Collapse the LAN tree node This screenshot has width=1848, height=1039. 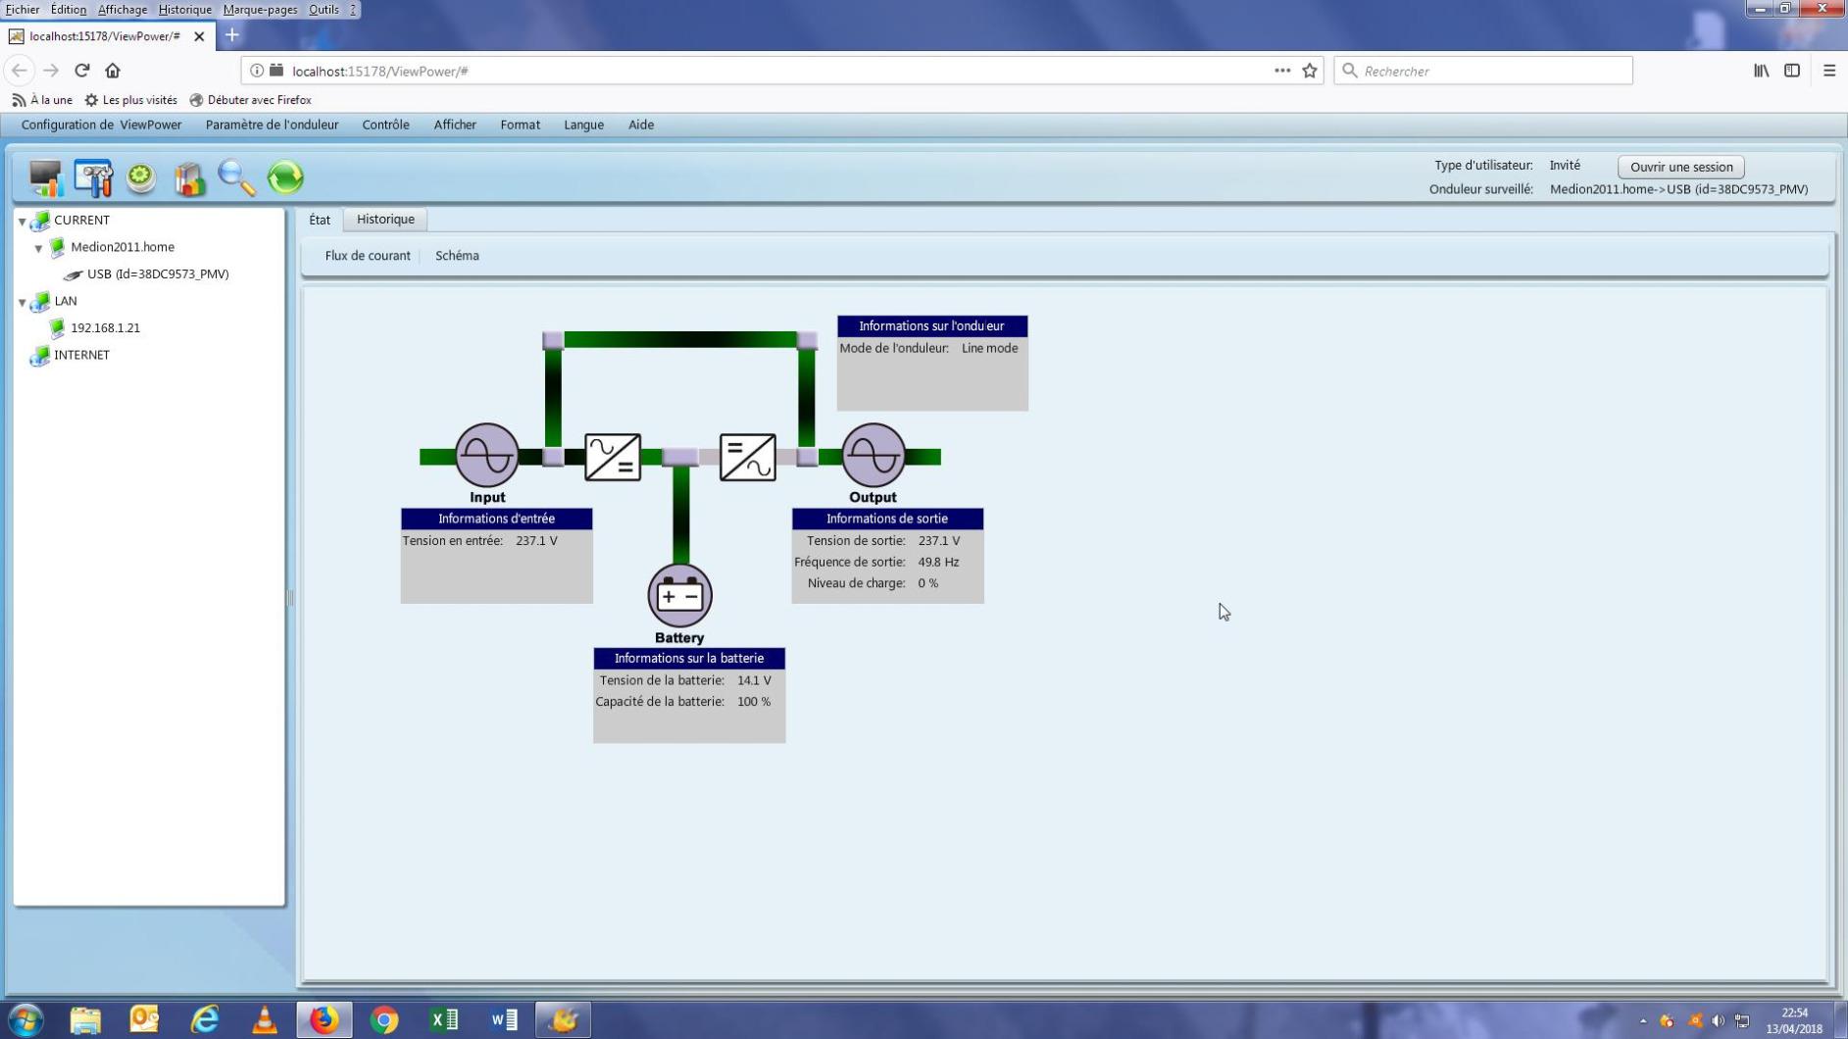23,302
